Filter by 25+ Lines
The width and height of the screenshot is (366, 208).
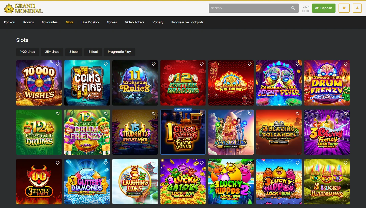tap(52, 52)
